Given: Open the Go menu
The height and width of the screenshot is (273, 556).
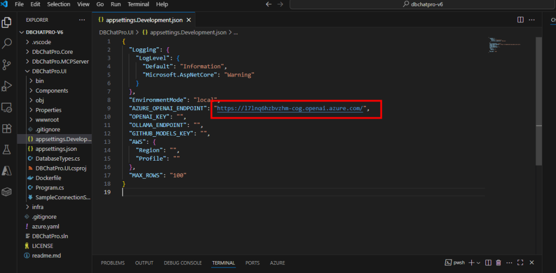Looking at the screenshot, I should [100, 4].
